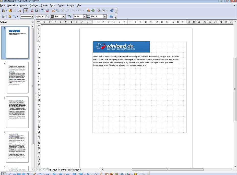
Task: Cut the selection with the scissors icon
Action: coord(53,10)
